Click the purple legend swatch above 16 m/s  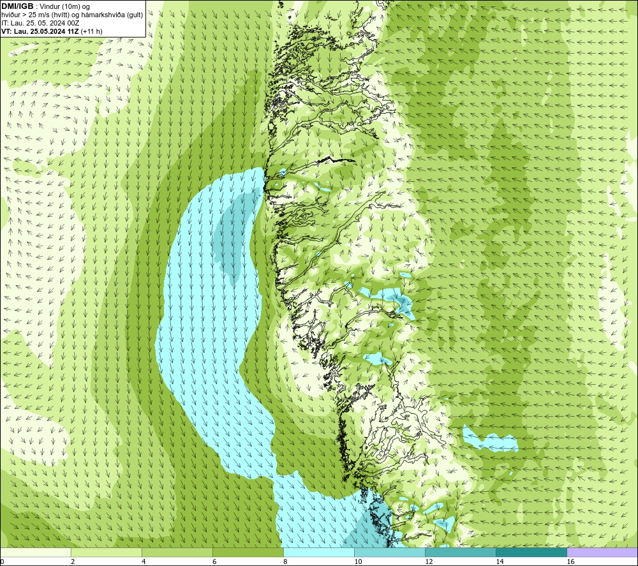click(x=602, y=552)
